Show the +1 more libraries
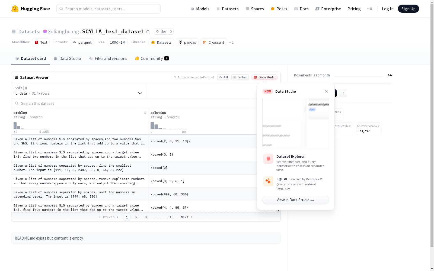 click(231, 42)
